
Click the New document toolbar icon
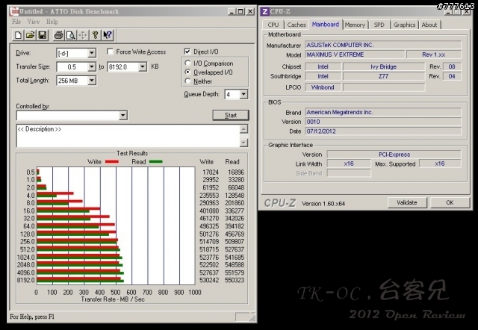pyautogui.click(x=18, y=35)
